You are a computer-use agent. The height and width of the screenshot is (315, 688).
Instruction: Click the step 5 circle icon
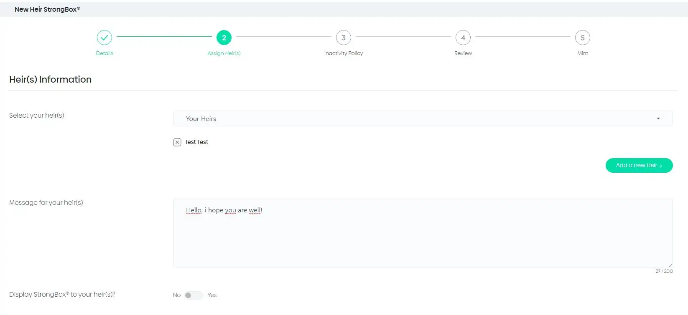[583, 38]
